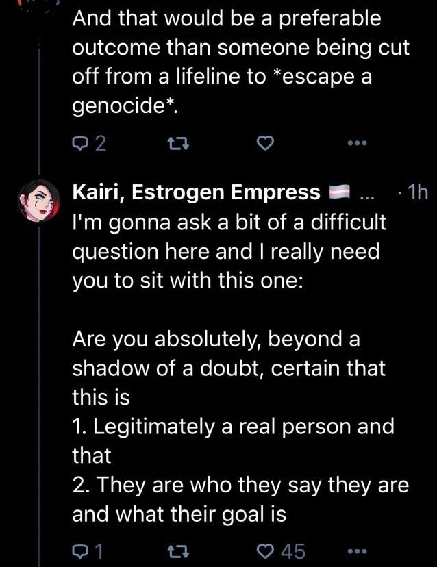Click the like count '45' on Kairi's tweet
Screen dimensions: 437x567
click(295, 551)
